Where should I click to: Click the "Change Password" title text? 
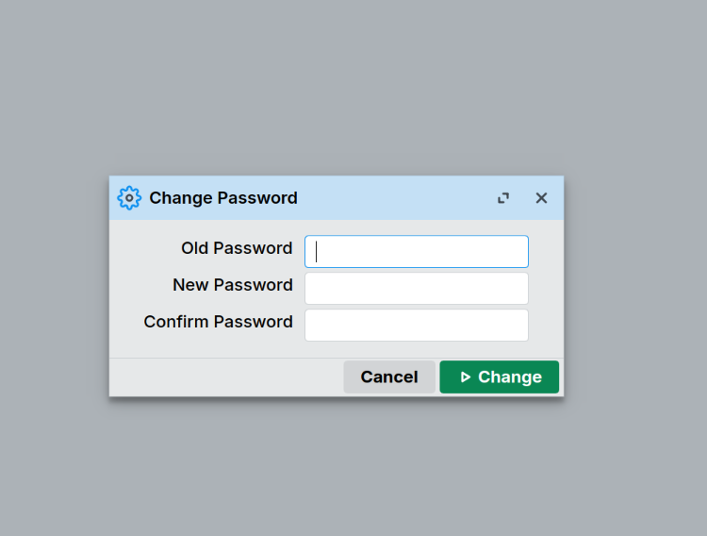[x=223, y=198]
